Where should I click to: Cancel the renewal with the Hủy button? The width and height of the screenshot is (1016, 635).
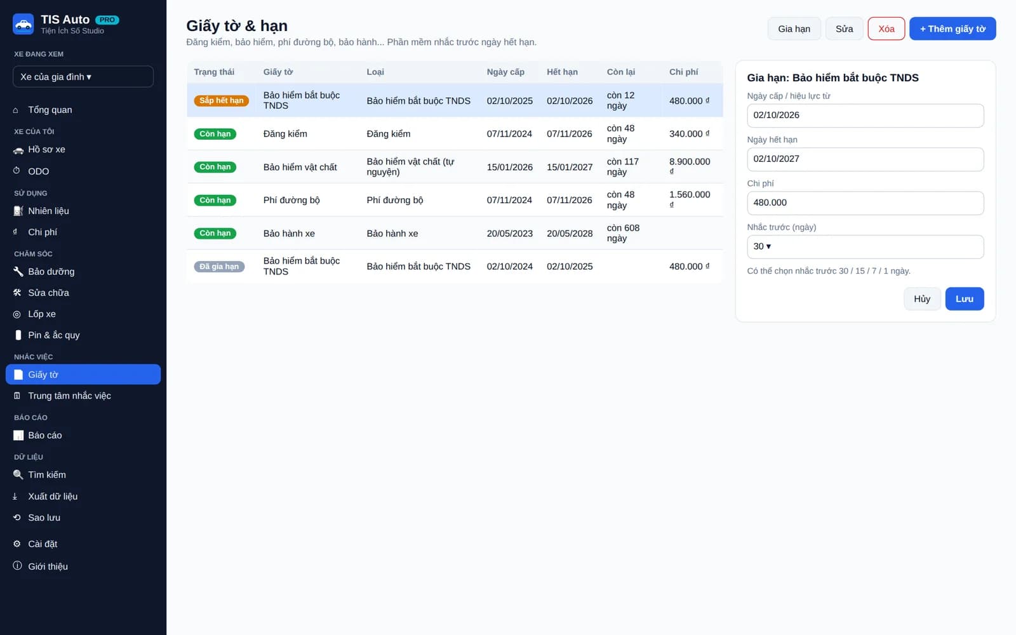coord(922,299)
